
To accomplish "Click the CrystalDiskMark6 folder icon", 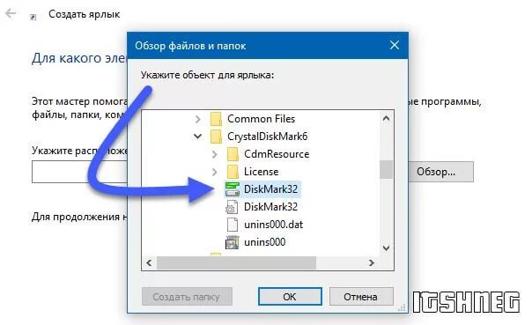I will tap(216, 137).
